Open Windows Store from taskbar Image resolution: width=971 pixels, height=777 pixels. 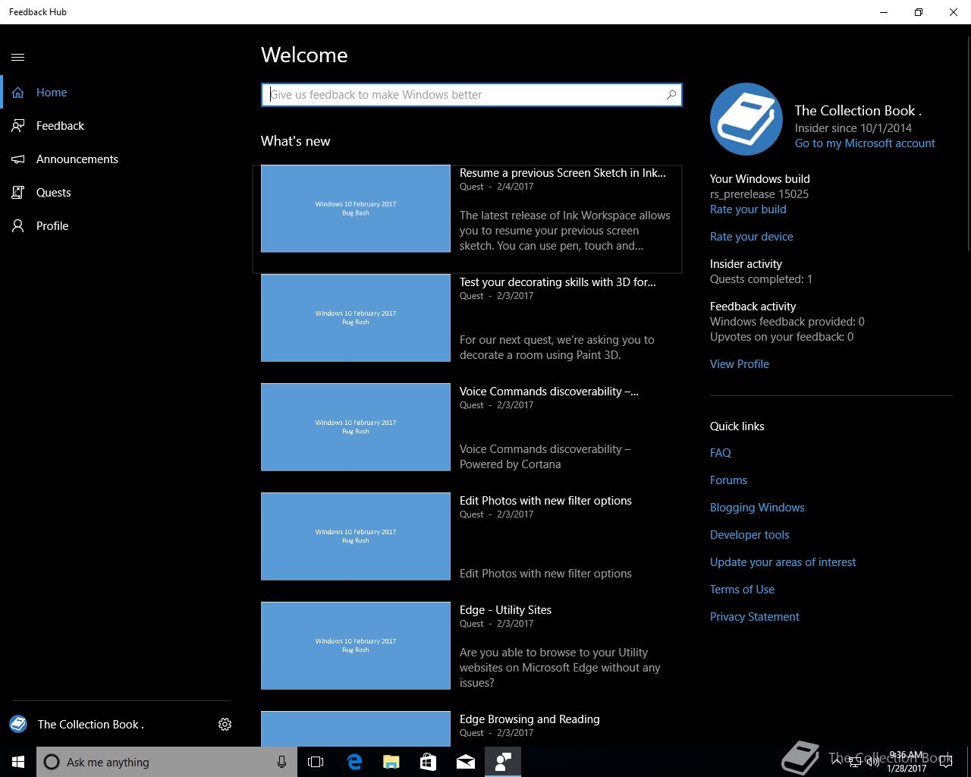(x=429, y=762)
